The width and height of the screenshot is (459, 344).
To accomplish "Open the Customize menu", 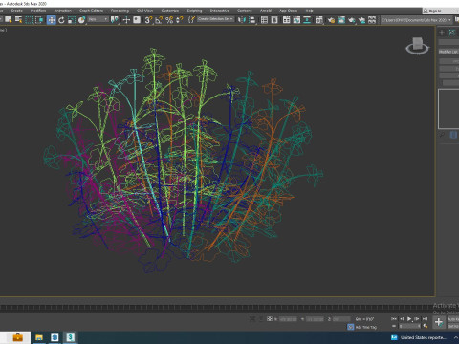I will pos(170,11).
